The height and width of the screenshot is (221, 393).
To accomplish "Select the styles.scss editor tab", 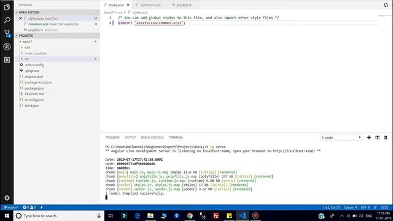I will 116,5.
